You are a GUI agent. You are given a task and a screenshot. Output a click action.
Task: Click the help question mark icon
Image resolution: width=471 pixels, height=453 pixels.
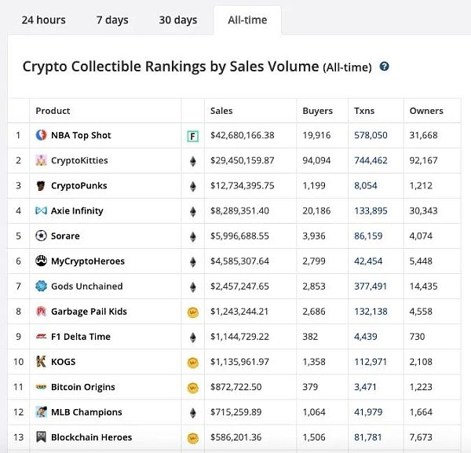click(385, 67)
